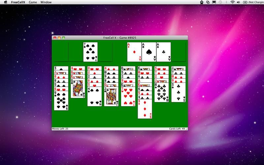Click the Wi-Fi status icon

pyautogui.click(x=233, y=2)
